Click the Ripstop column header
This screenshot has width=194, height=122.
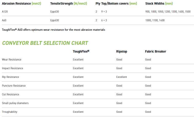(x=121, y=52)
